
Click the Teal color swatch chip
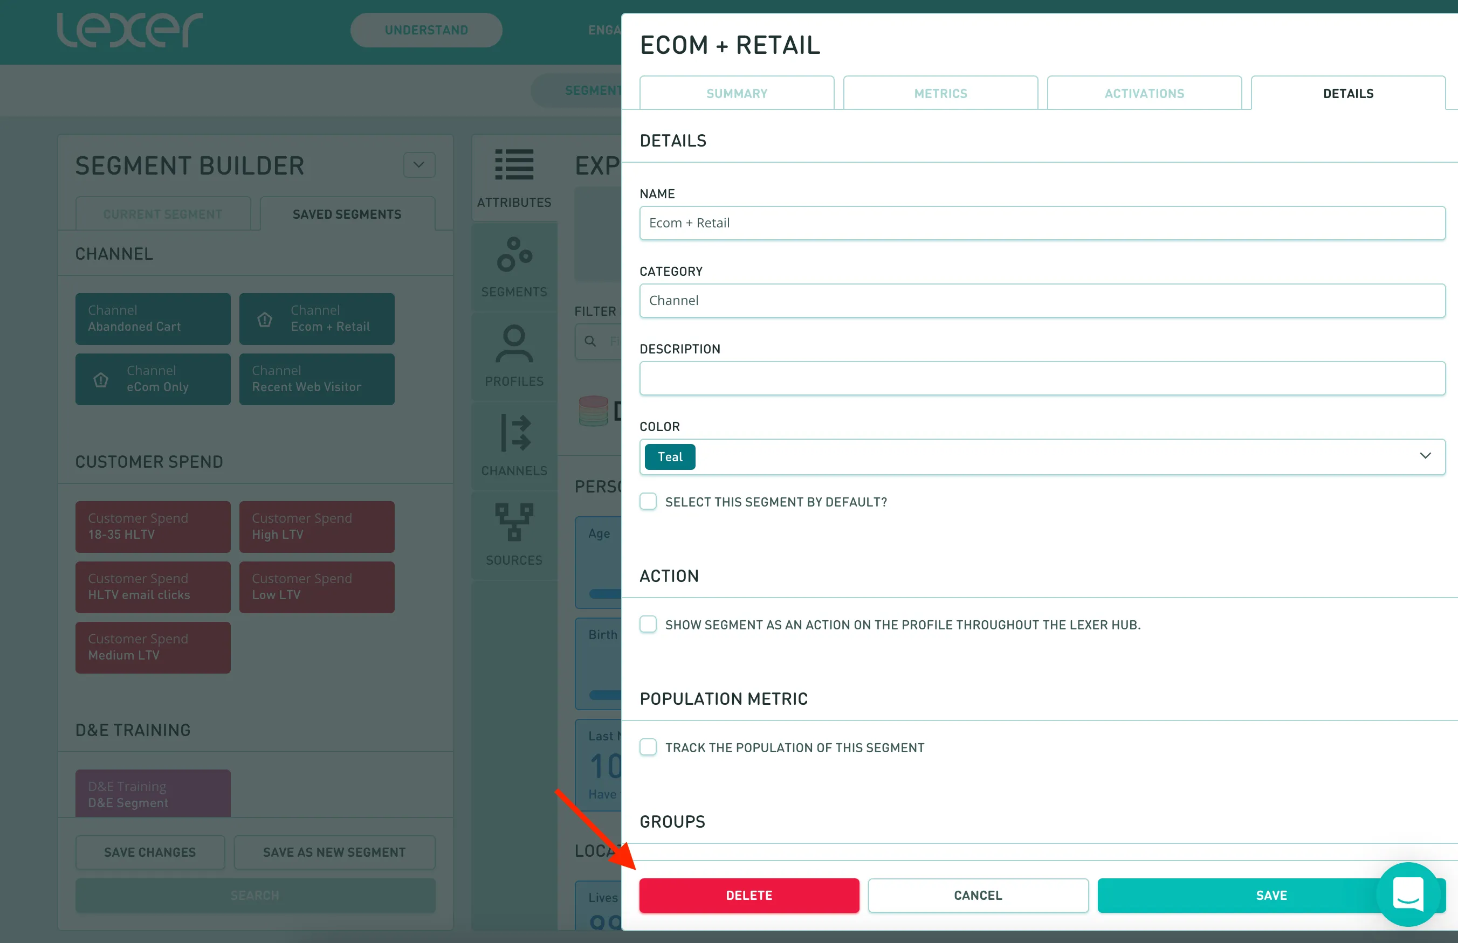[670, 457]
